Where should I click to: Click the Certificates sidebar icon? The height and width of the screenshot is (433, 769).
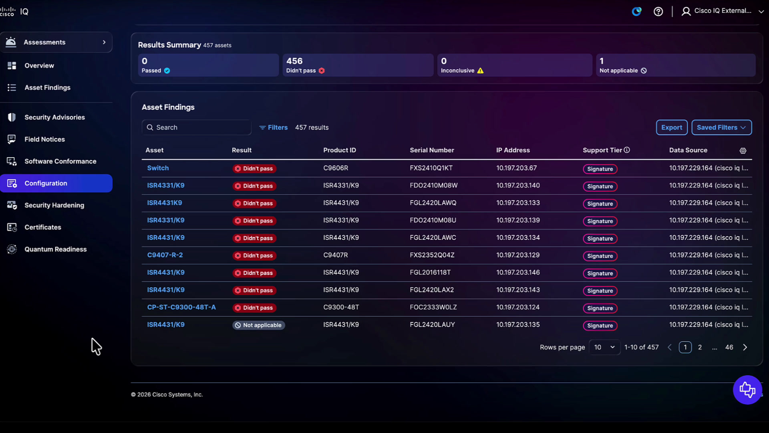tap(12, 227)
